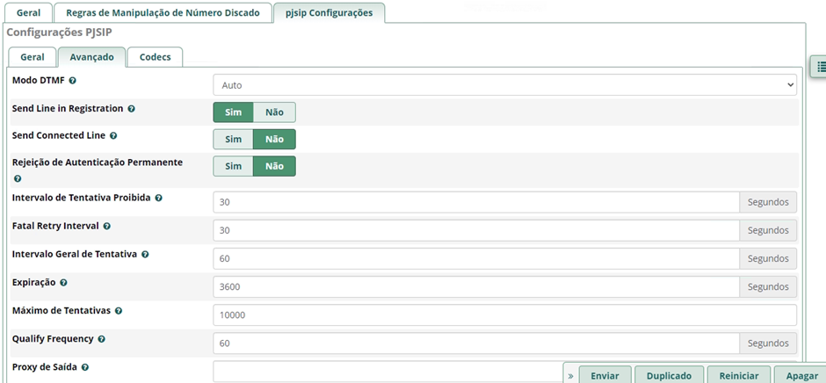Image resolution: width=826 pixels, height=383 pixels.
Task: Open the list panel icon at right edge
Action: (819, 67)
